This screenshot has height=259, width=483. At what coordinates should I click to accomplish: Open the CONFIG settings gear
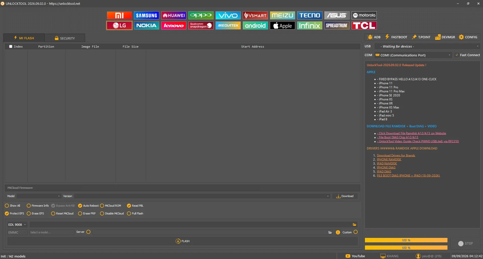[468, 37]
